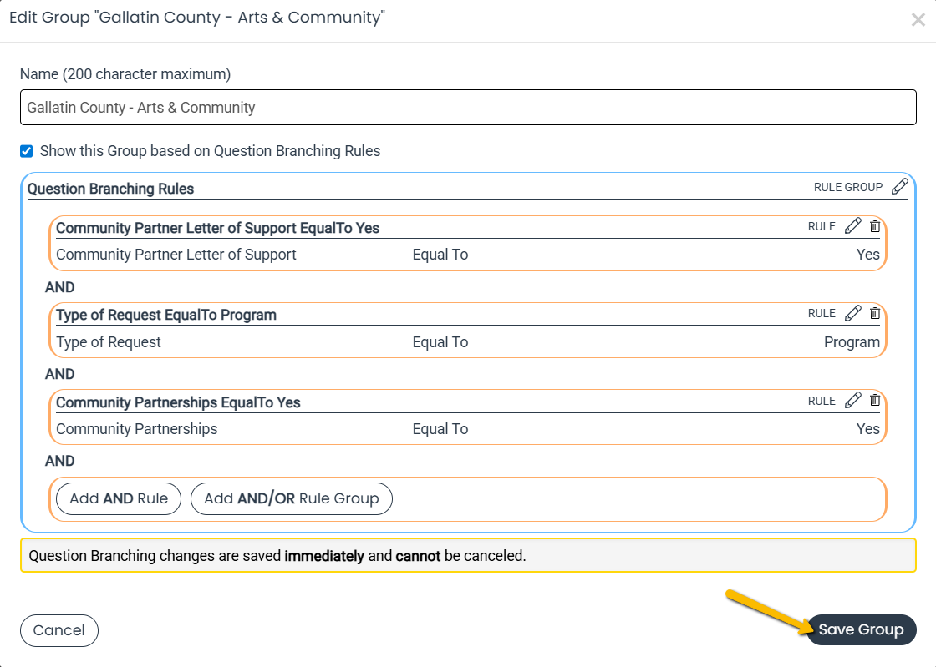The height and width of the screenshot is (667, 936).
Task: Edit the Type of Request EqualTo Program rule
Action: click(853, 313)
